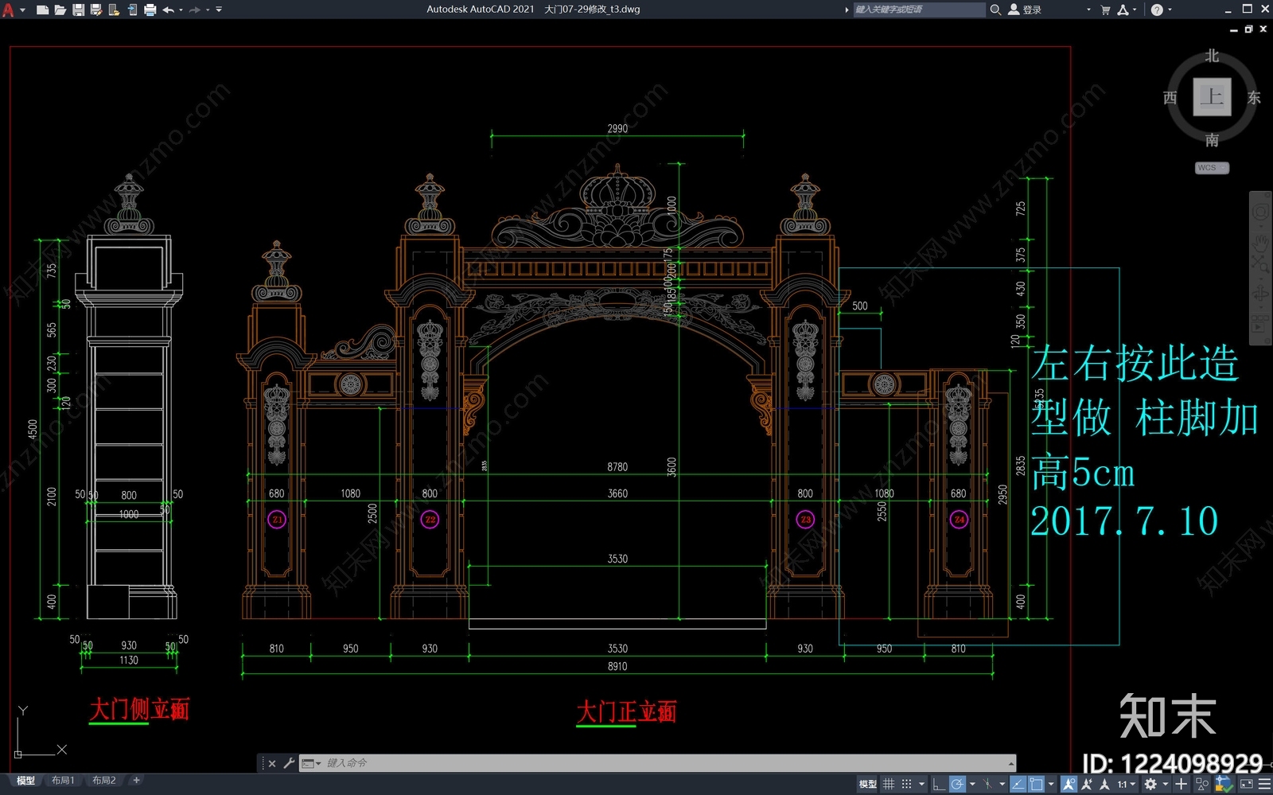This screenshot has height=795, width=1273.
Task: Click the Save As icon
Action: tap(96, 10)
